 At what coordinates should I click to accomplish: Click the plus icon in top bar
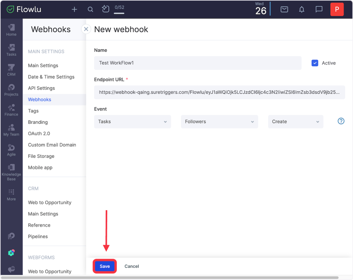[74, 9]
